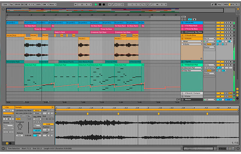Image resolution: width=241 pixels, height=154 pixels.
Task: Click the Link button in top bar
Action: (x=5, y=4)
